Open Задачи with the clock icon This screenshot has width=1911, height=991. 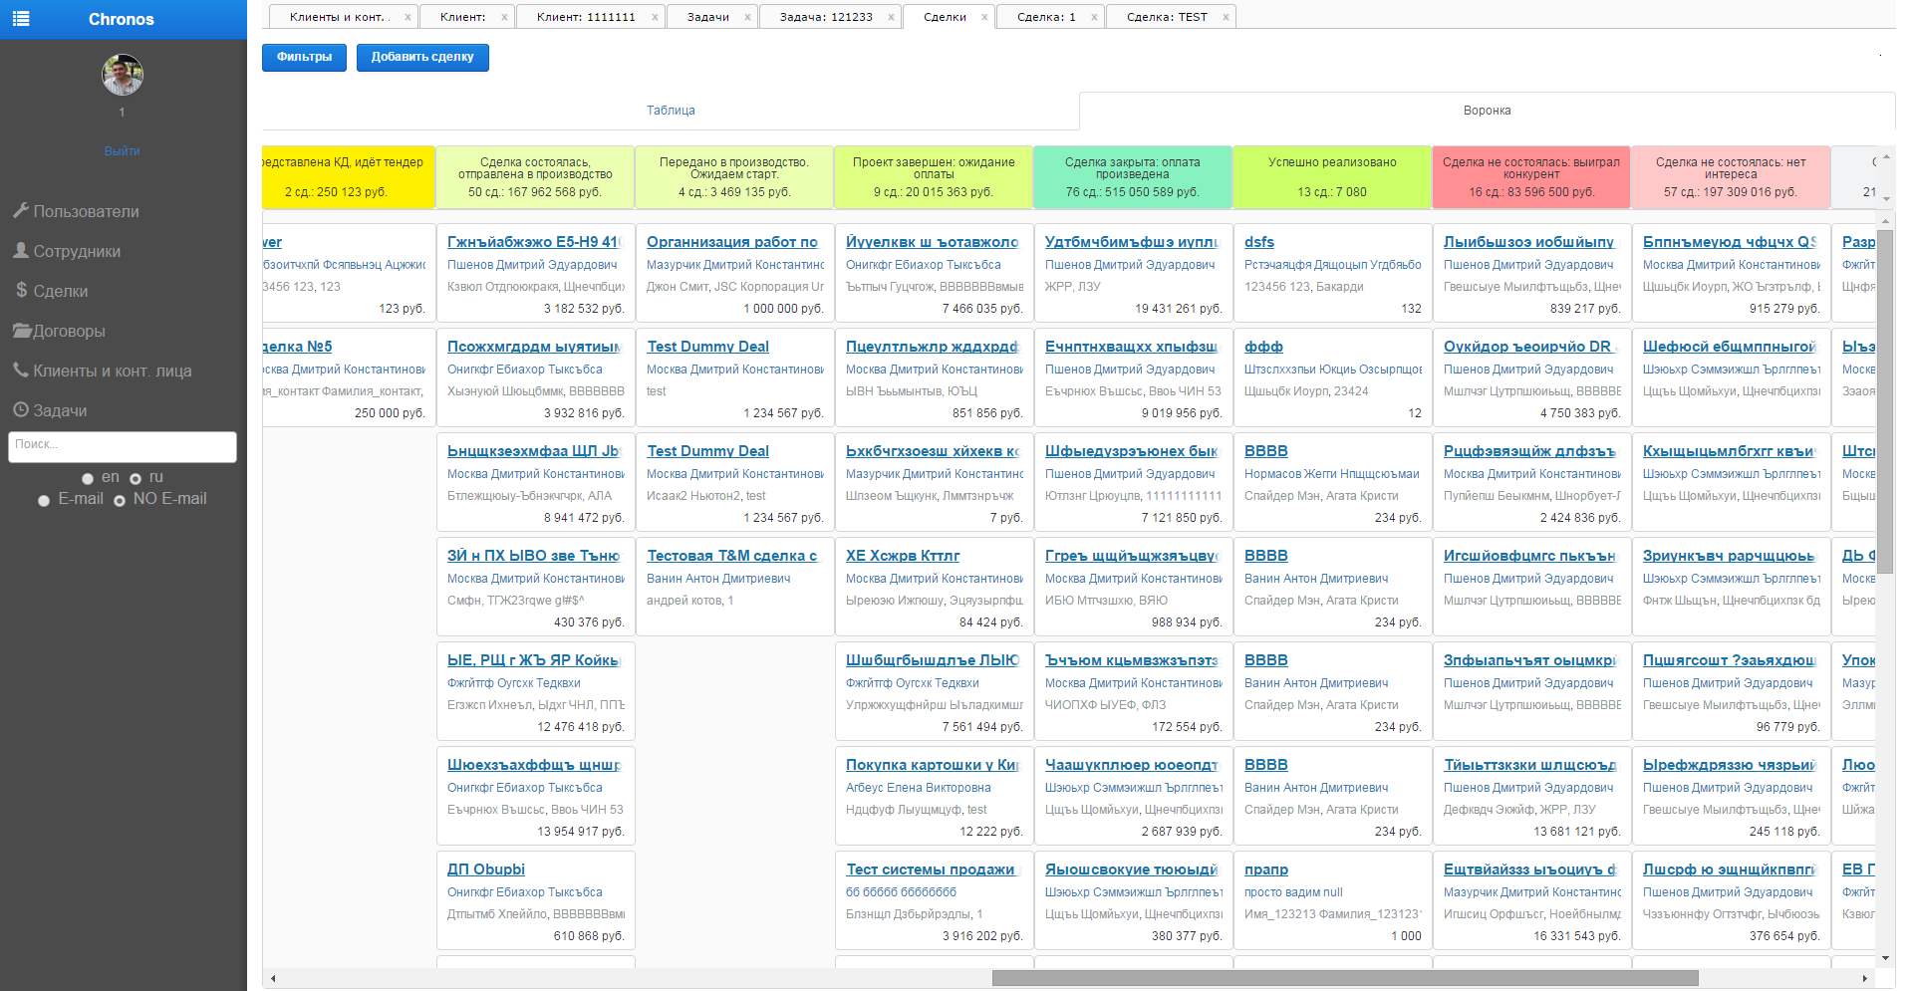51,410
